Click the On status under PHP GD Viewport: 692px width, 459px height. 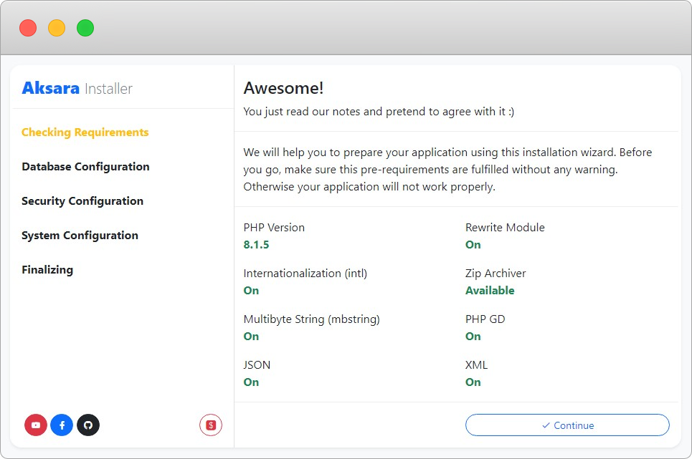[x=473, y=336]
